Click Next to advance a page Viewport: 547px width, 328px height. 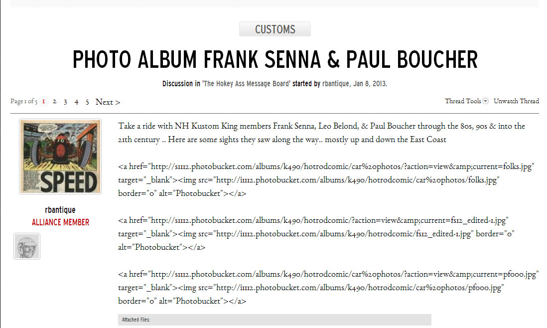[108, 102]
